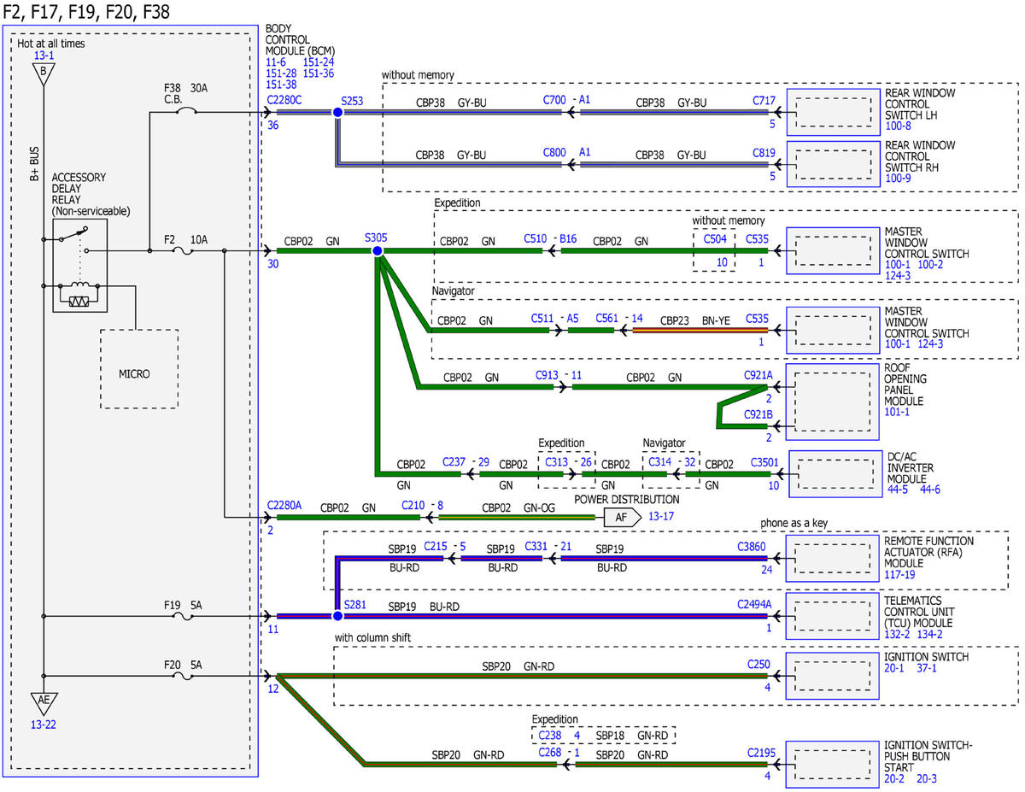Click the S305 splice junction dot
Screen dimensions: 1025x792
pos(377,251)
